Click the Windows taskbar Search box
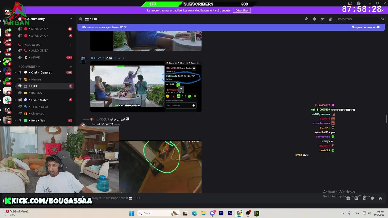The width and height of the screenshot is (388, 218). (159, 213)
